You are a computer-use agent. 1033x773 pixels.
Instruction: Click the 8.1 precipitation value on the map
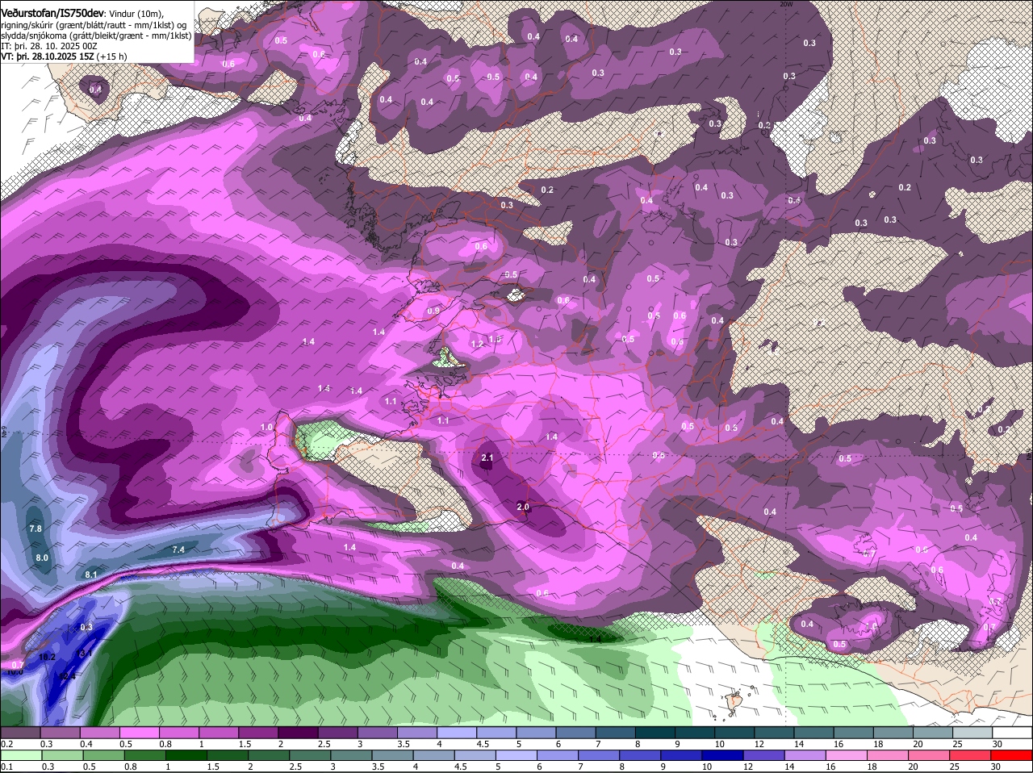click(91, 575)
